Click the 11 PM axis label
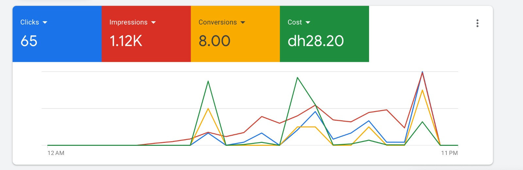The width and height of the screenshot is (523, 170). click(449, 153)
